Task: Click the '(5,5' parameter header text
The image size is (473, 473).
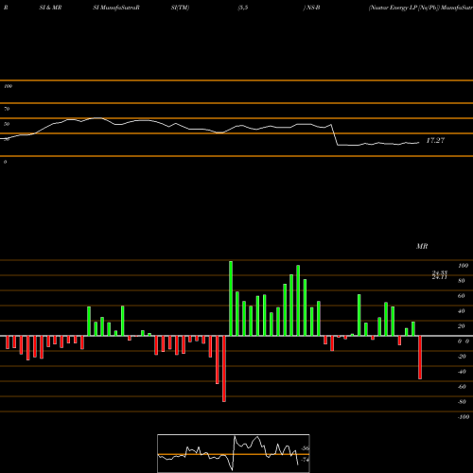Action: click(x=243, y=8)
